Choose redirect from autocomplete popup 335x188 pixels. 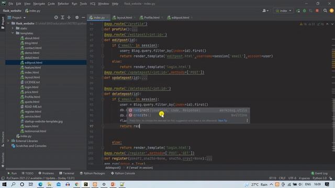pos(188,110)
